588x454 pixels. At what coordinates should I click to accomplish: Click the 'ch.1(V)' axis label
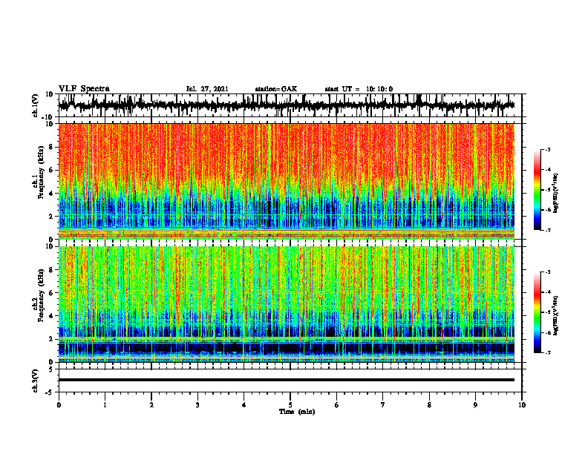pos(35,105)
